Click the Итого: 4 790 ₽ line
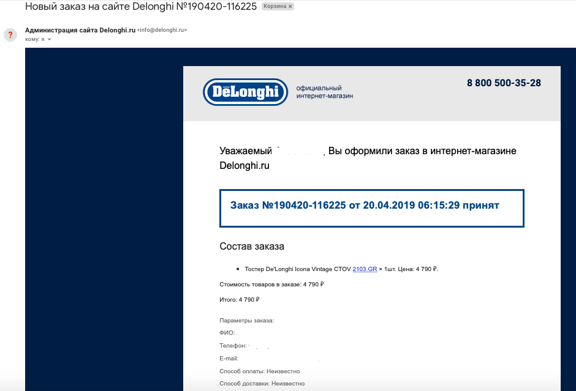This screenshot has width=576, height=391. (239, 300)
